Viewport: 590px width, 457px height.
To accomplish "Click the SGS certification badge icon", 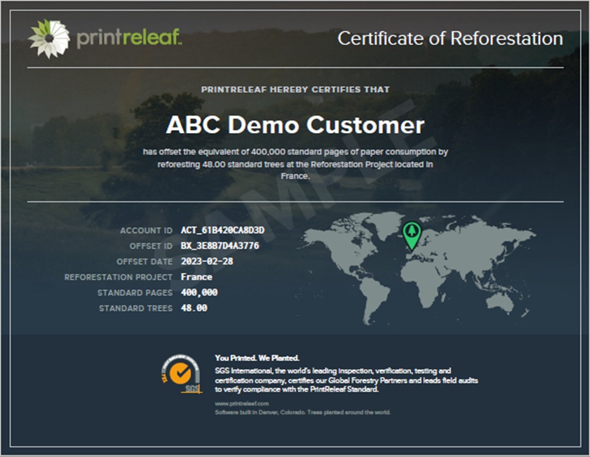I will click(x=181, y=374).
